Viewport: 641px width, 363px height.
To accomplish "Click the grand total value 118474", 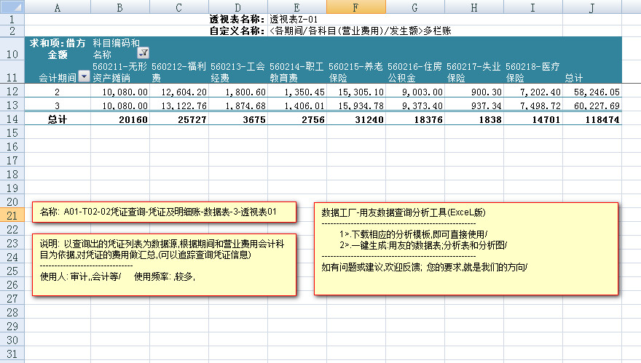I will (x=592, y=119).
